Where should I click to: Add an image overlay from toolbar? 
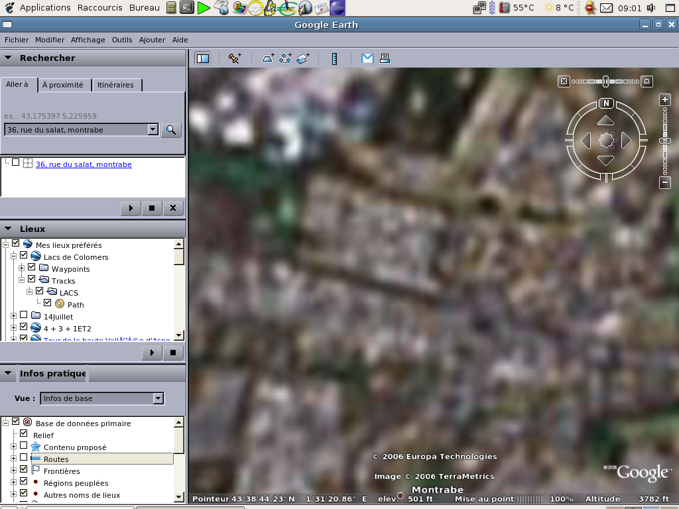tap(303, 58)
